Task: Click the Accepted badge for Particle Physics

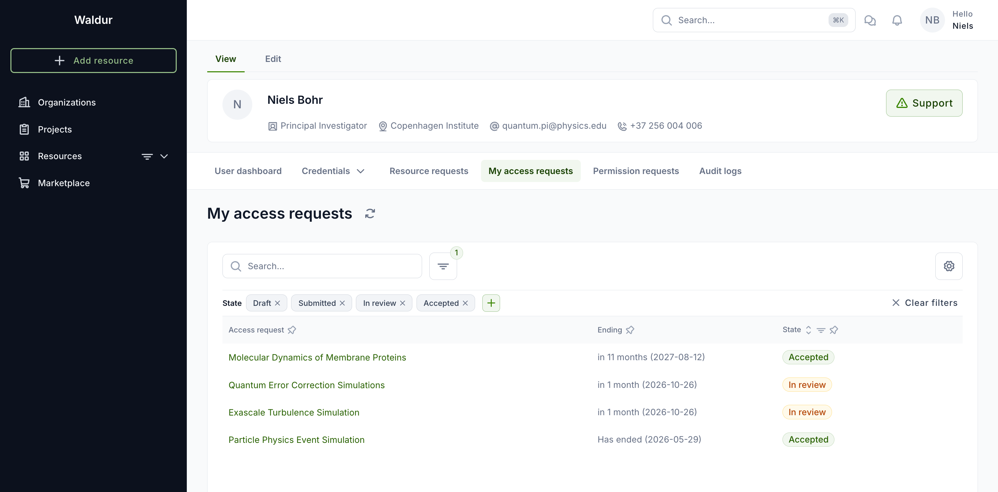Action: coord(808,439)
